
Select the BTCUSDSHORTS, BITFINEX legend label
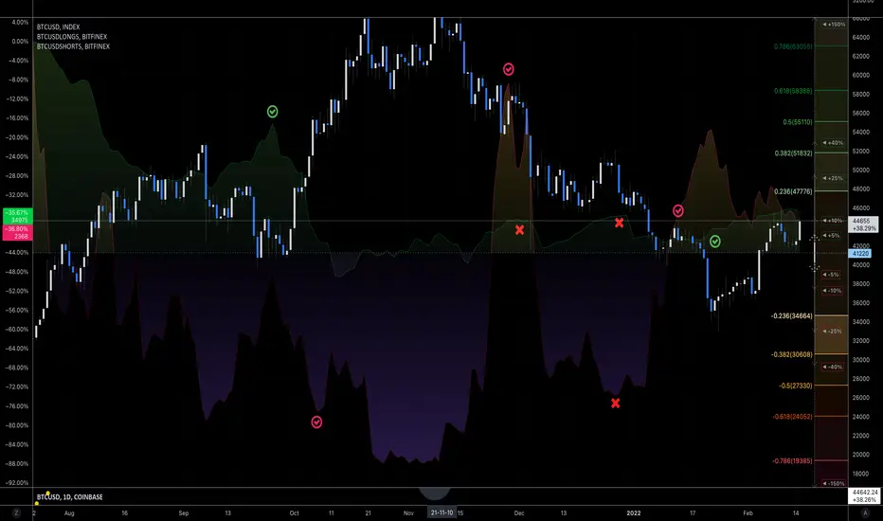tap(73, 46)
